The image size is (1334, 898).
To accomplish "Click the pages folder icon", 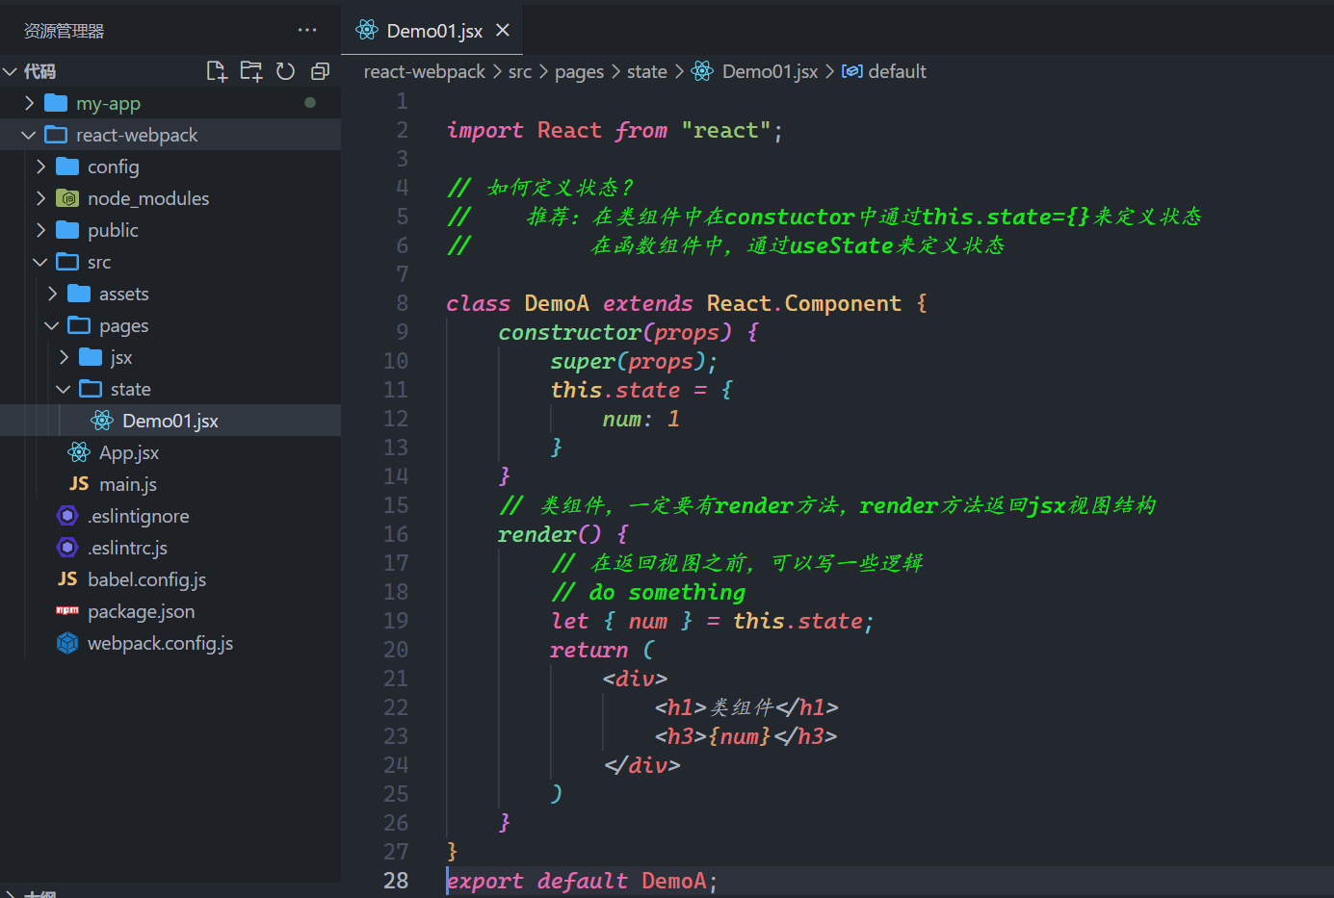I will [x=79, y=325].
